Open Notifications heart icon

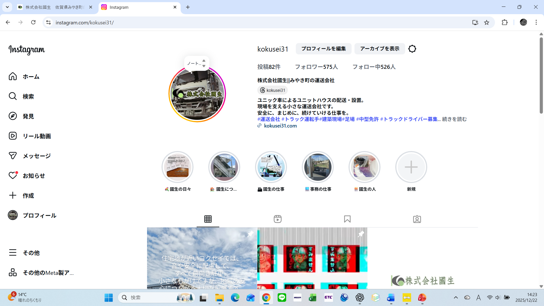point(13,176)
